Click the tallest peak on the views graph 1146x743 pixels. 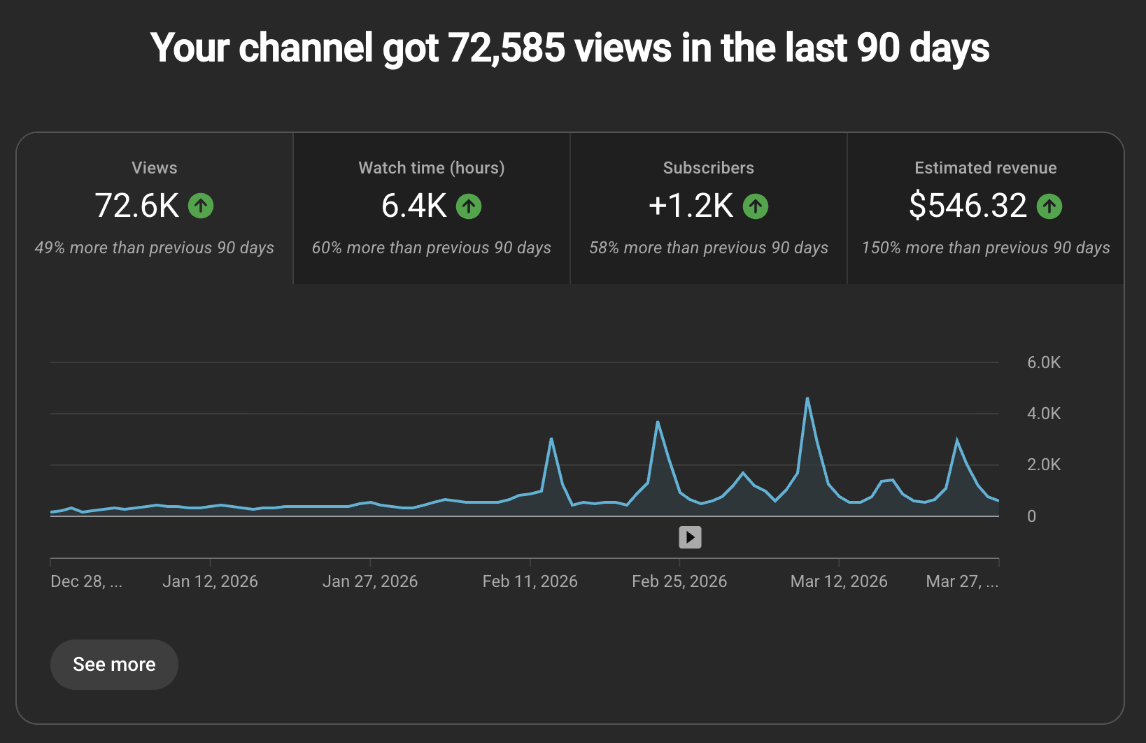808,399
